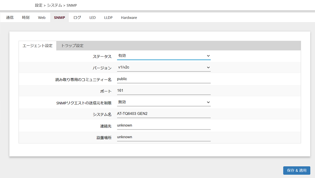The width and height of the screenshot is (315, 178).
Task: Click the 設定 breadcrumb
Action: coord(39,5)
